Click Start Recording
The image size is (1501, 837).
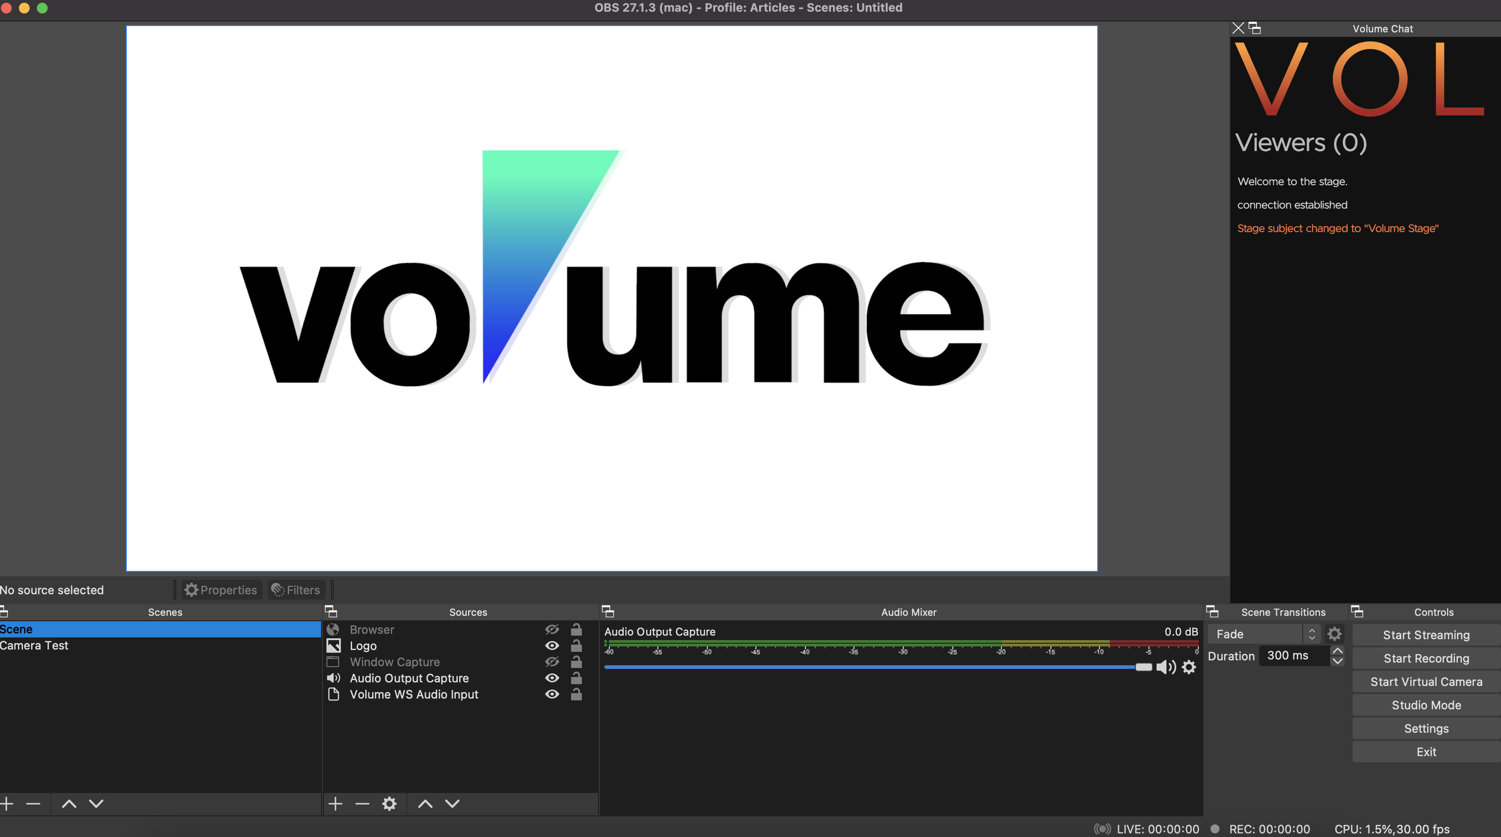[1426, 658]
